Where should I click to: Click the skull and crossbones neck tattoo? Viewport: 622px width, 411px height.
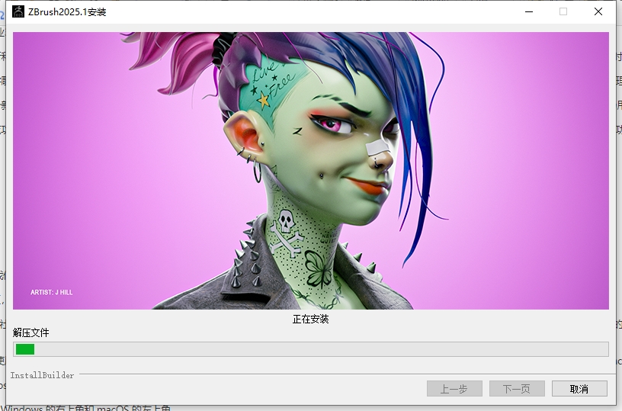coord(287,230)
